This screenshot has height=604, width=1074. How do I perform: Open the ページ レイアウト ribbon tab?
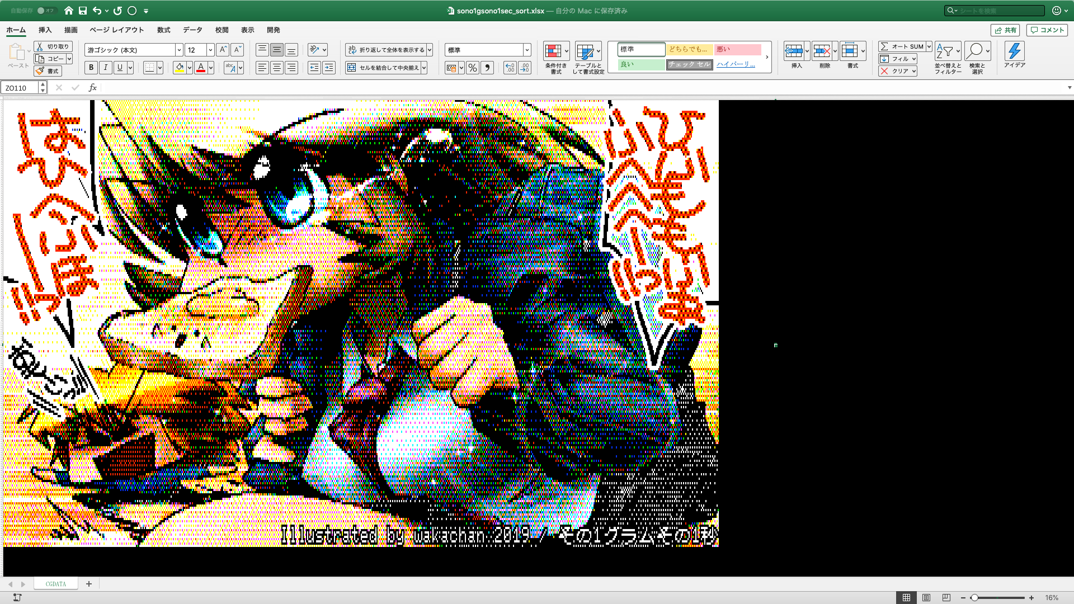(117, 30)
